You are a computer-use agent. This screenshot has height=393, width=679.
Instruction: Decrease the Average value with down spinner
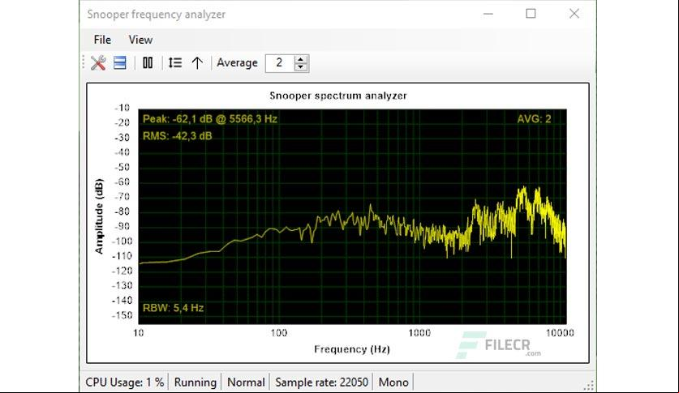click(x=300, y=67)
